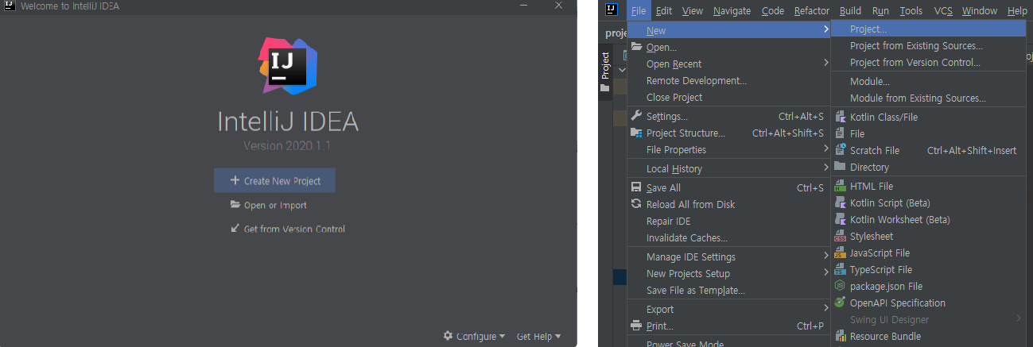Click the Resource Bundle icon

[x=840, y=336]
